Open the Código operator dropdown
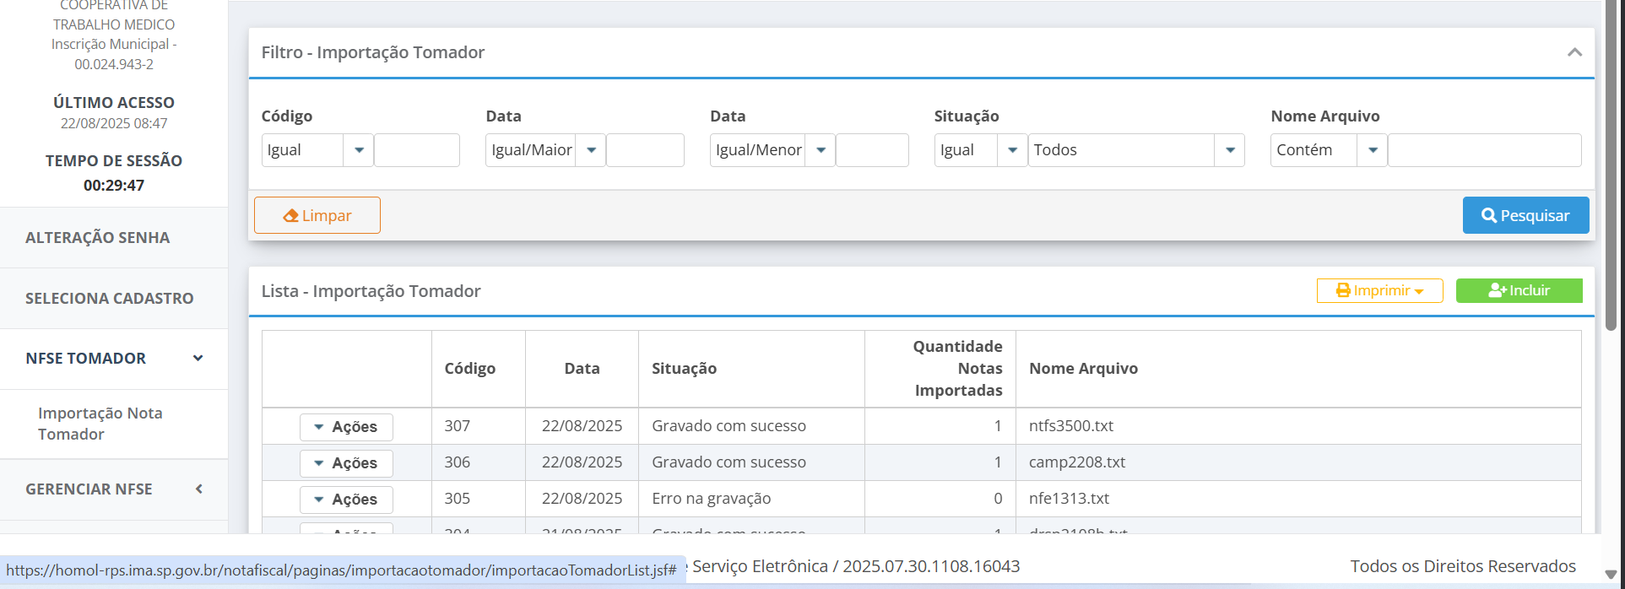Screen dimensions: 1625x589 (359, 150)
